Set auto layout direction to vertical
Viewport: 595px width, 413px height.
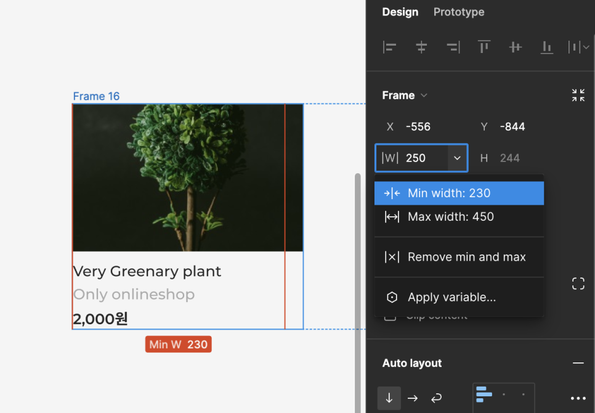pyautogui.click(x=389, y=398)
